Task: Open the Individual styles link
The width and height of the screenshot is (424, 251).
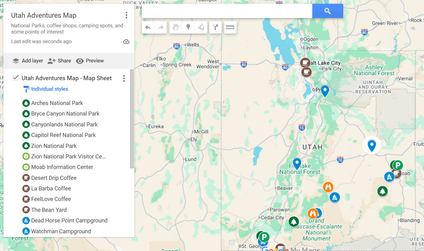Action: point(50,89)
